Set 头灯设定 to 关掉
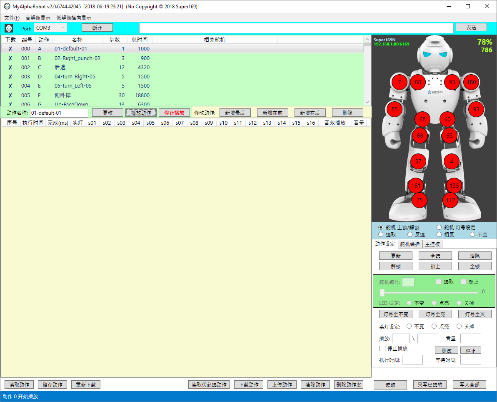The image size is (497, 402). [x=459, y=326]
